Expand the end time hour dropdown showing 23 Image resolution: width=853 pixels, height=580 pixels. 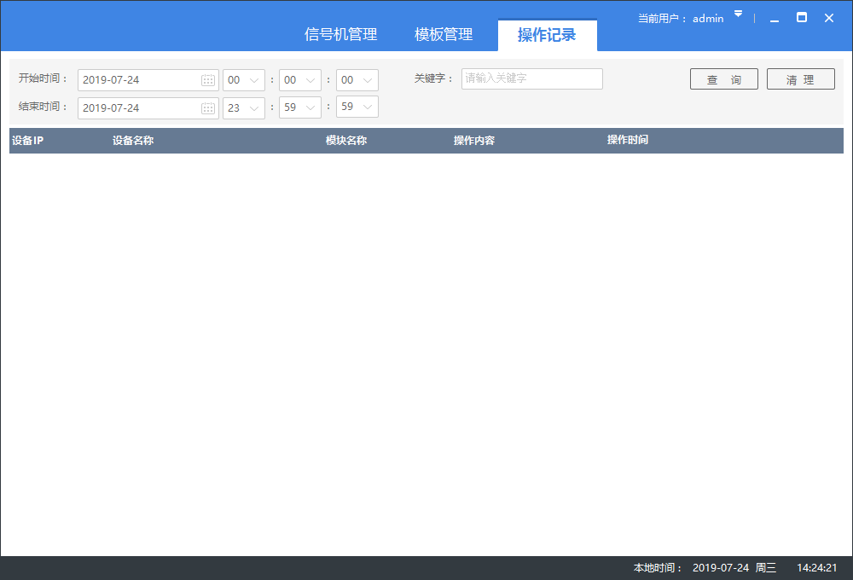pyautogui.click(x=253, y=107)
